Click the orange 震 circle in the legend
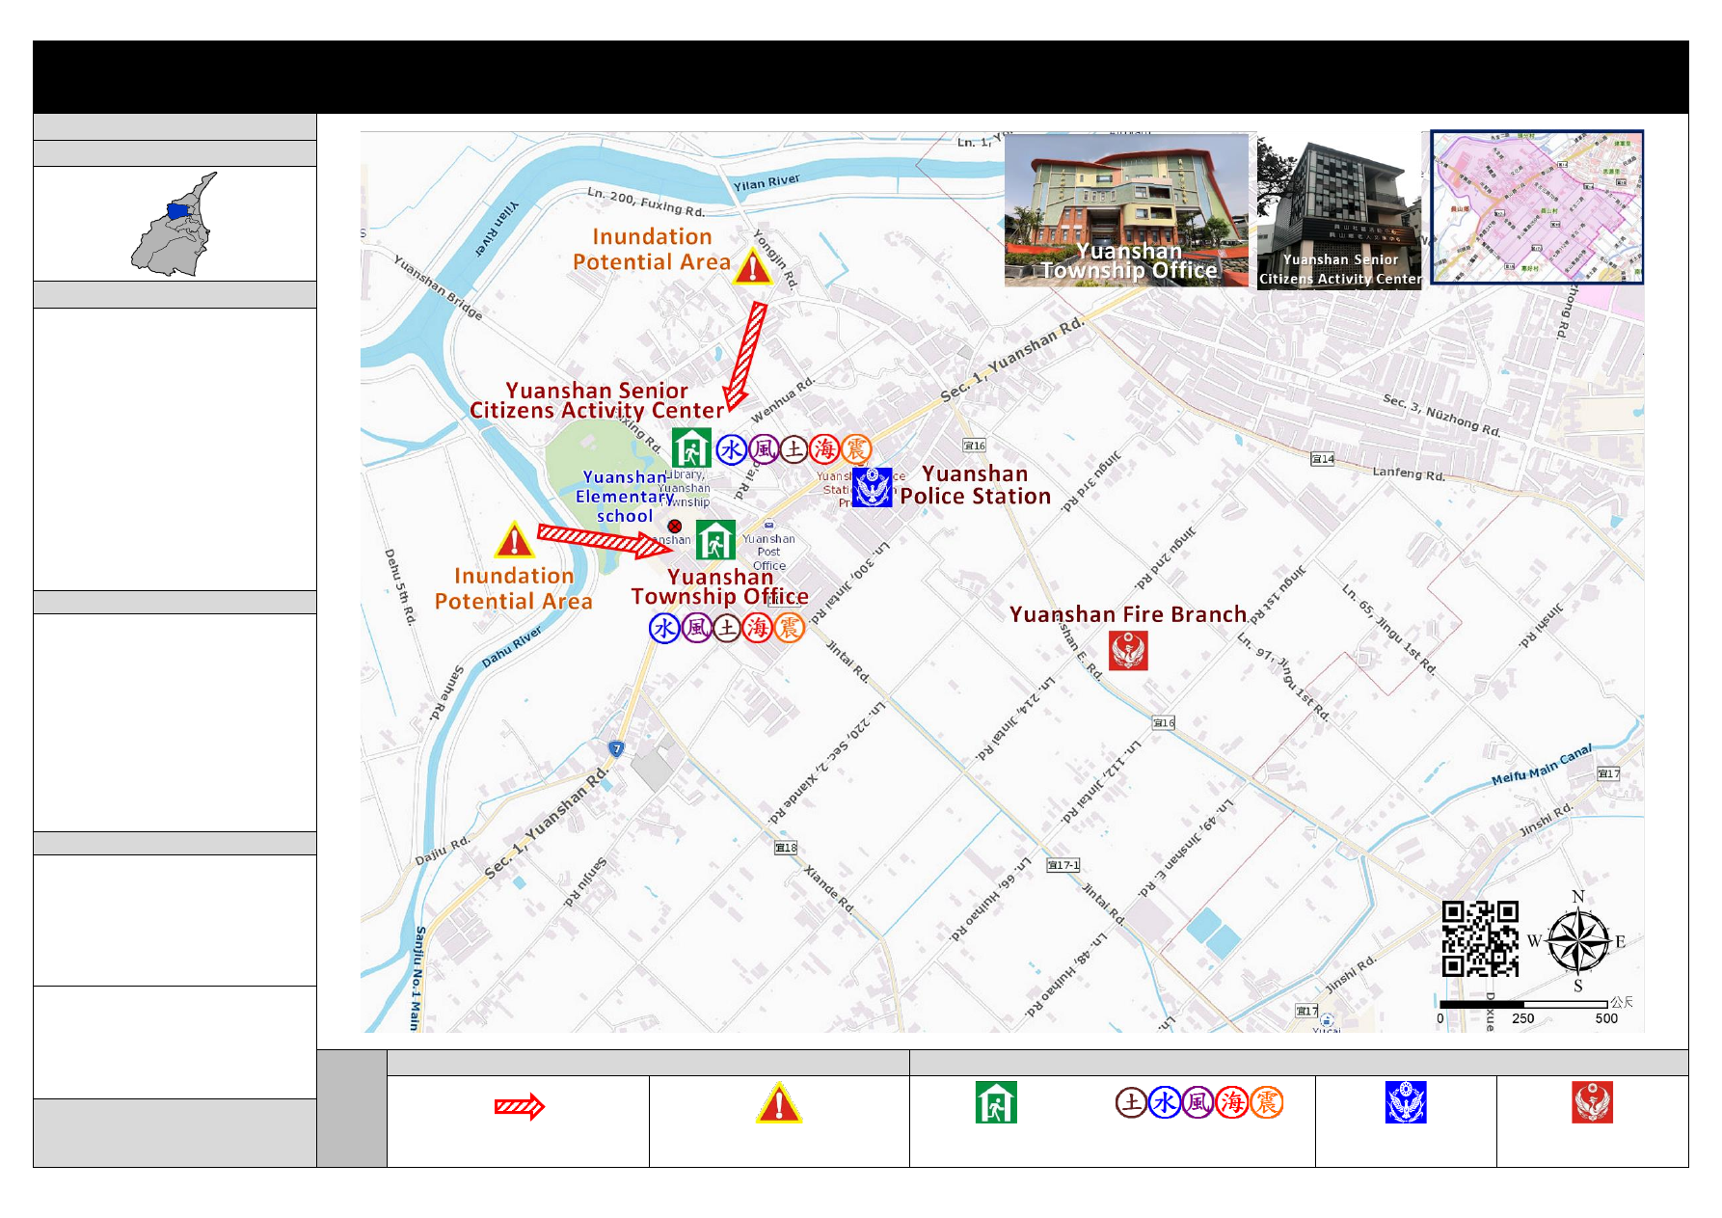 click(1267, 1102)
